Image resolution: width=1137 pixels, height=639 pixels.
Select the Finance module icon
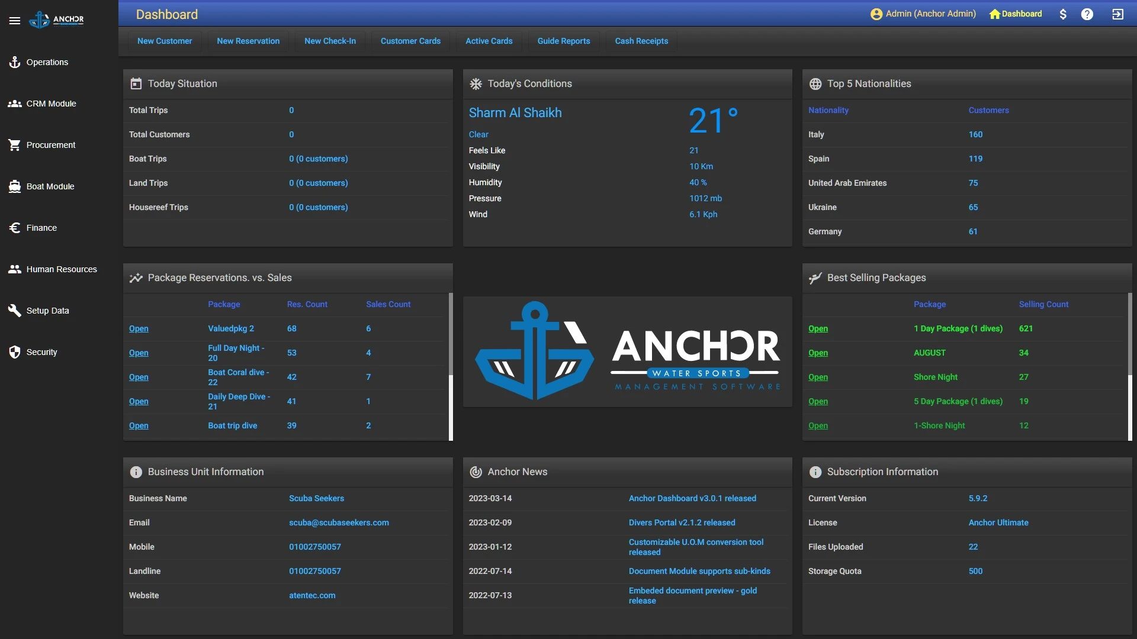tap(15, 228)
